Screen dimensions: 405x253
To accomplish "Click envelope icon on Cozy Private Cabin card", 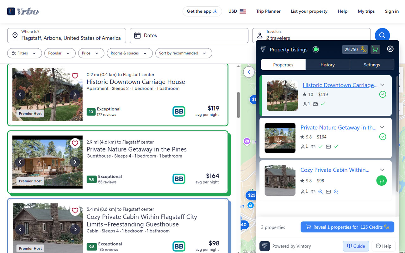I will point(328,192).
